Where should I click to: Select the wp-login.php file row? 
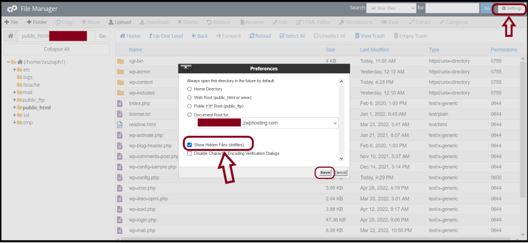pyautogui.click(x=318, y=220)
